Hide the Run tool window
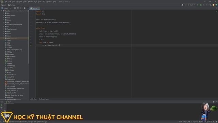Screen dimensions: 218x123 click(x=217, y=102)
